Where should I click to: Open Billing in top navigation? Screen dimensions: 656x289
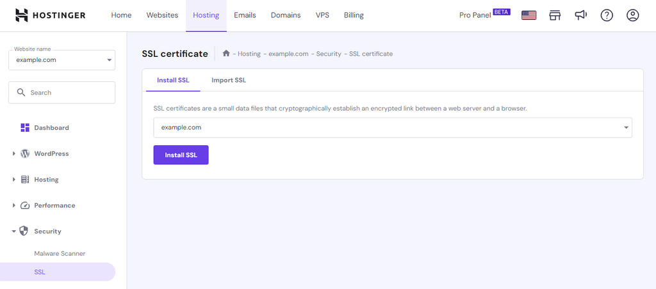point(354,15)
